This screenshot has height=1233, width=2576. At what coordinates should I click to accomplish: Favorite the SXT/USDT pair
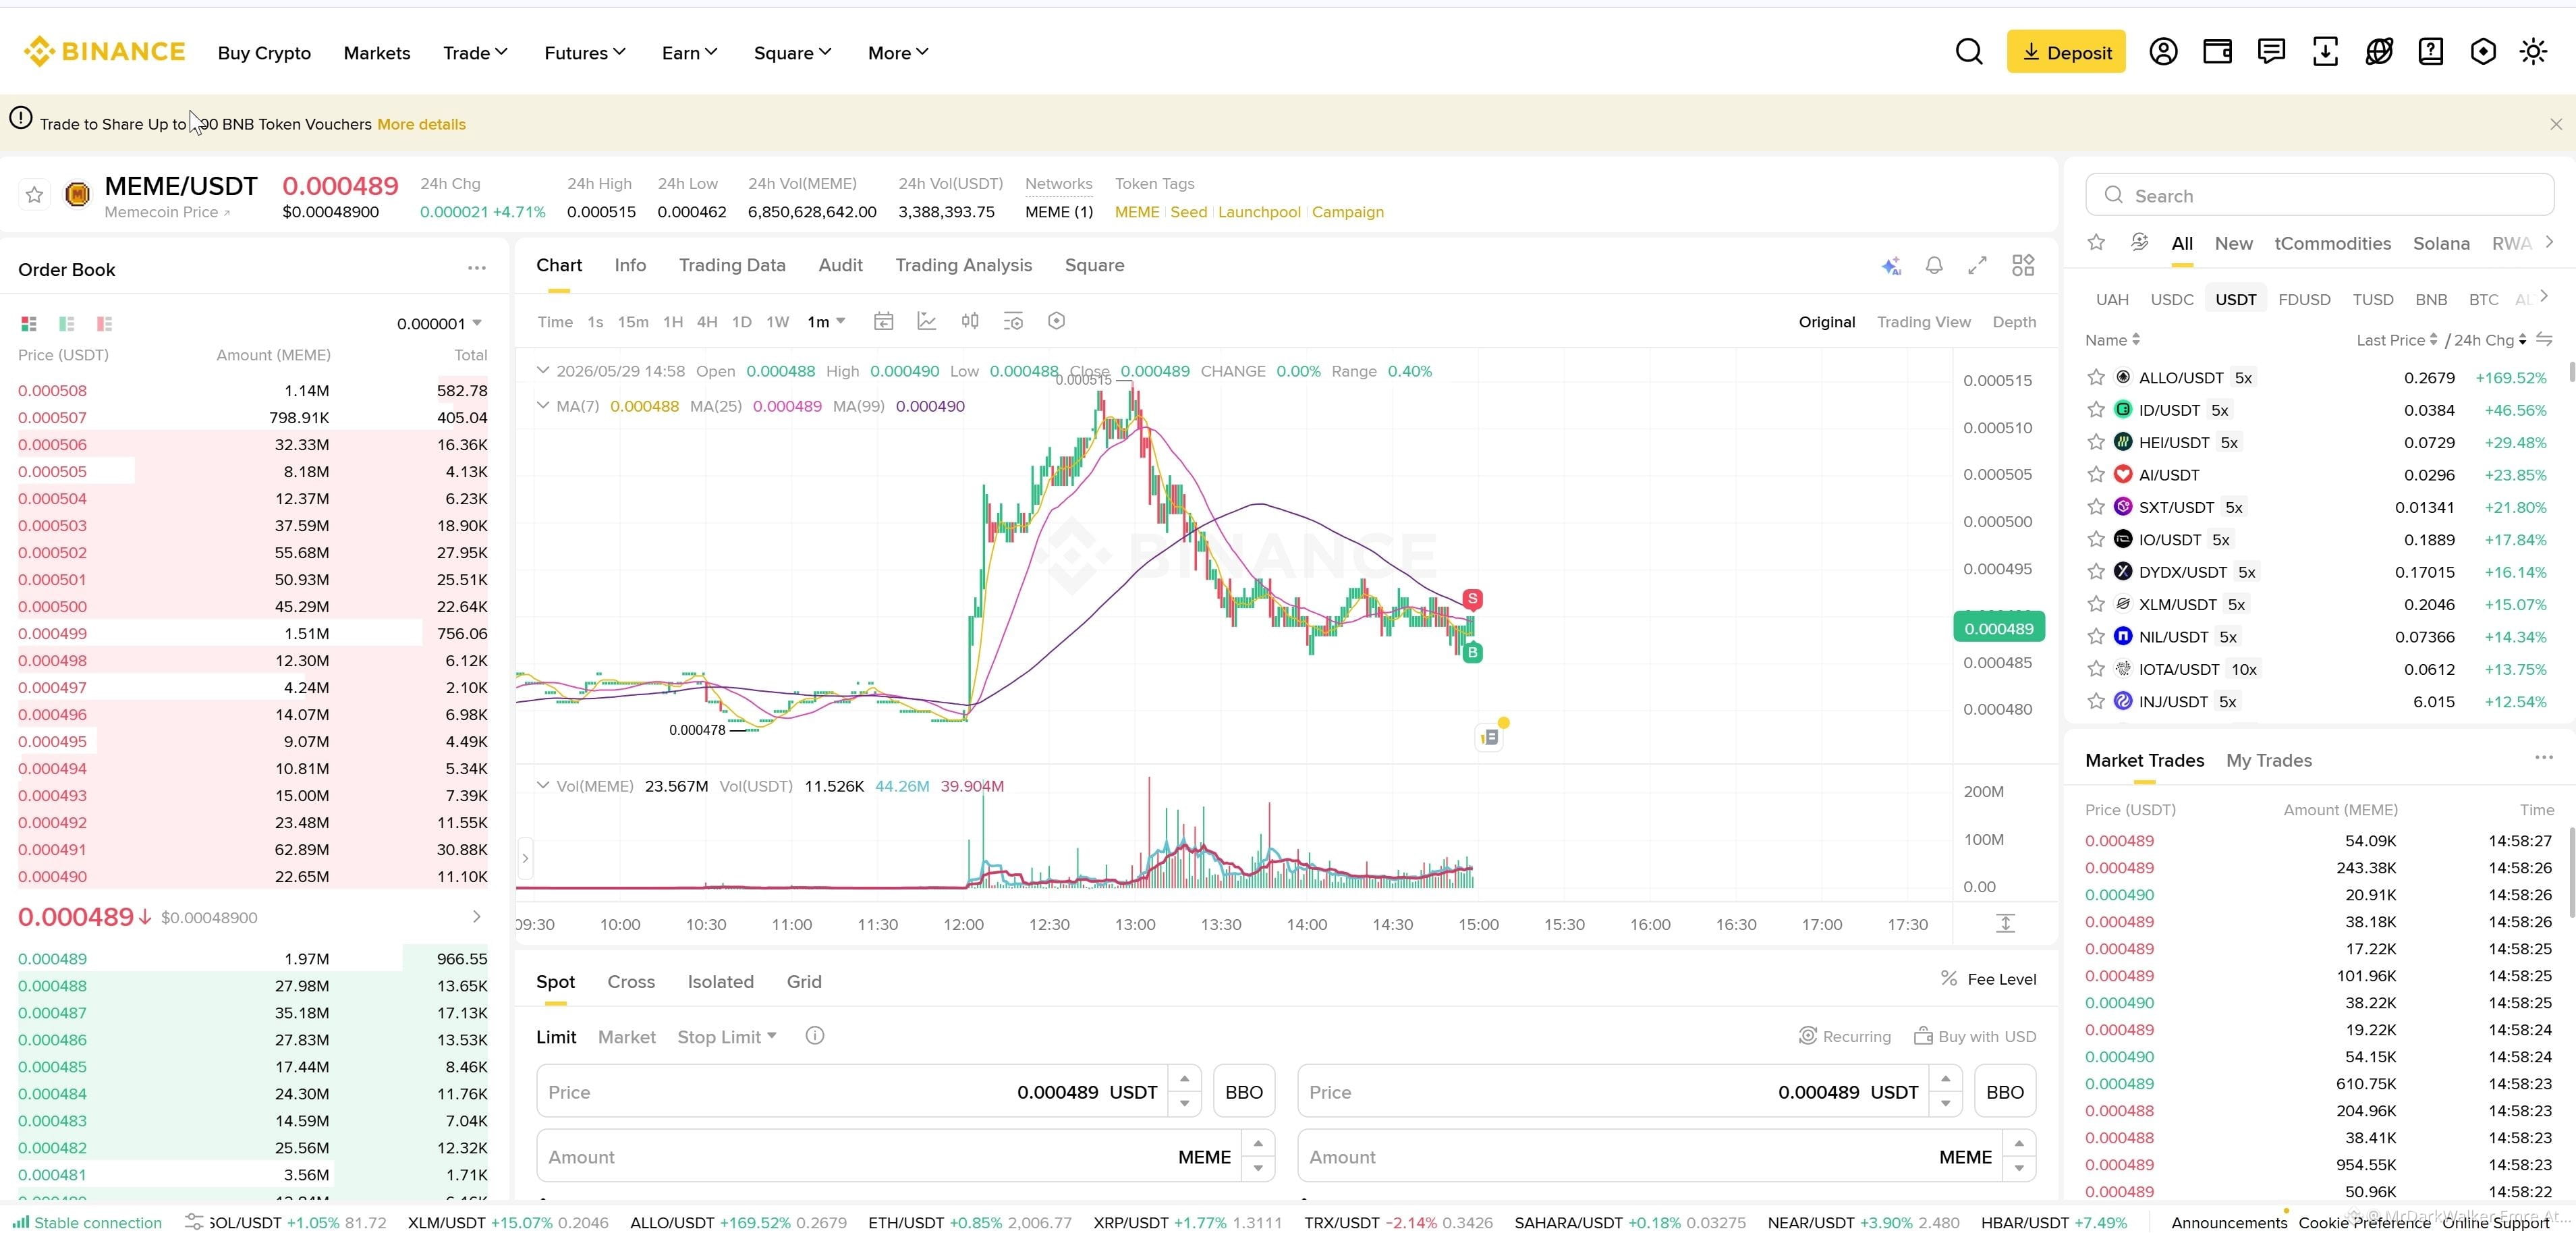(x=2096, y=507)
